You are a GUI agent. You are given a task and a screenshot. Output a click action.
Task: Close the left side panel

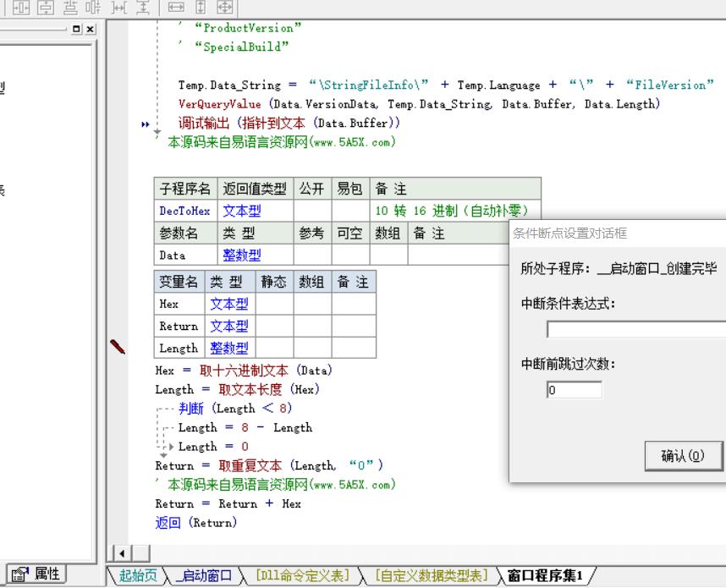tap(91, 29)
